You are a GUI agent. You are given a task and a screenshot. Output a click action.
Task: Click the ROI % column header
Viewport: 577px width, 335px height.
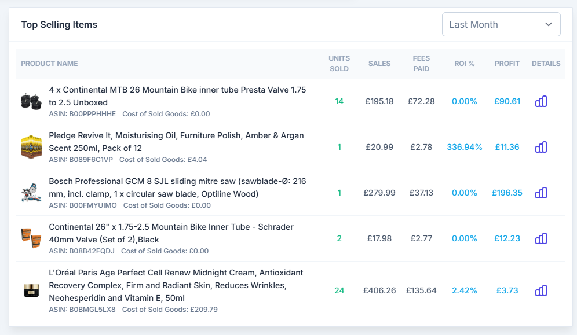tap(464, 64)
